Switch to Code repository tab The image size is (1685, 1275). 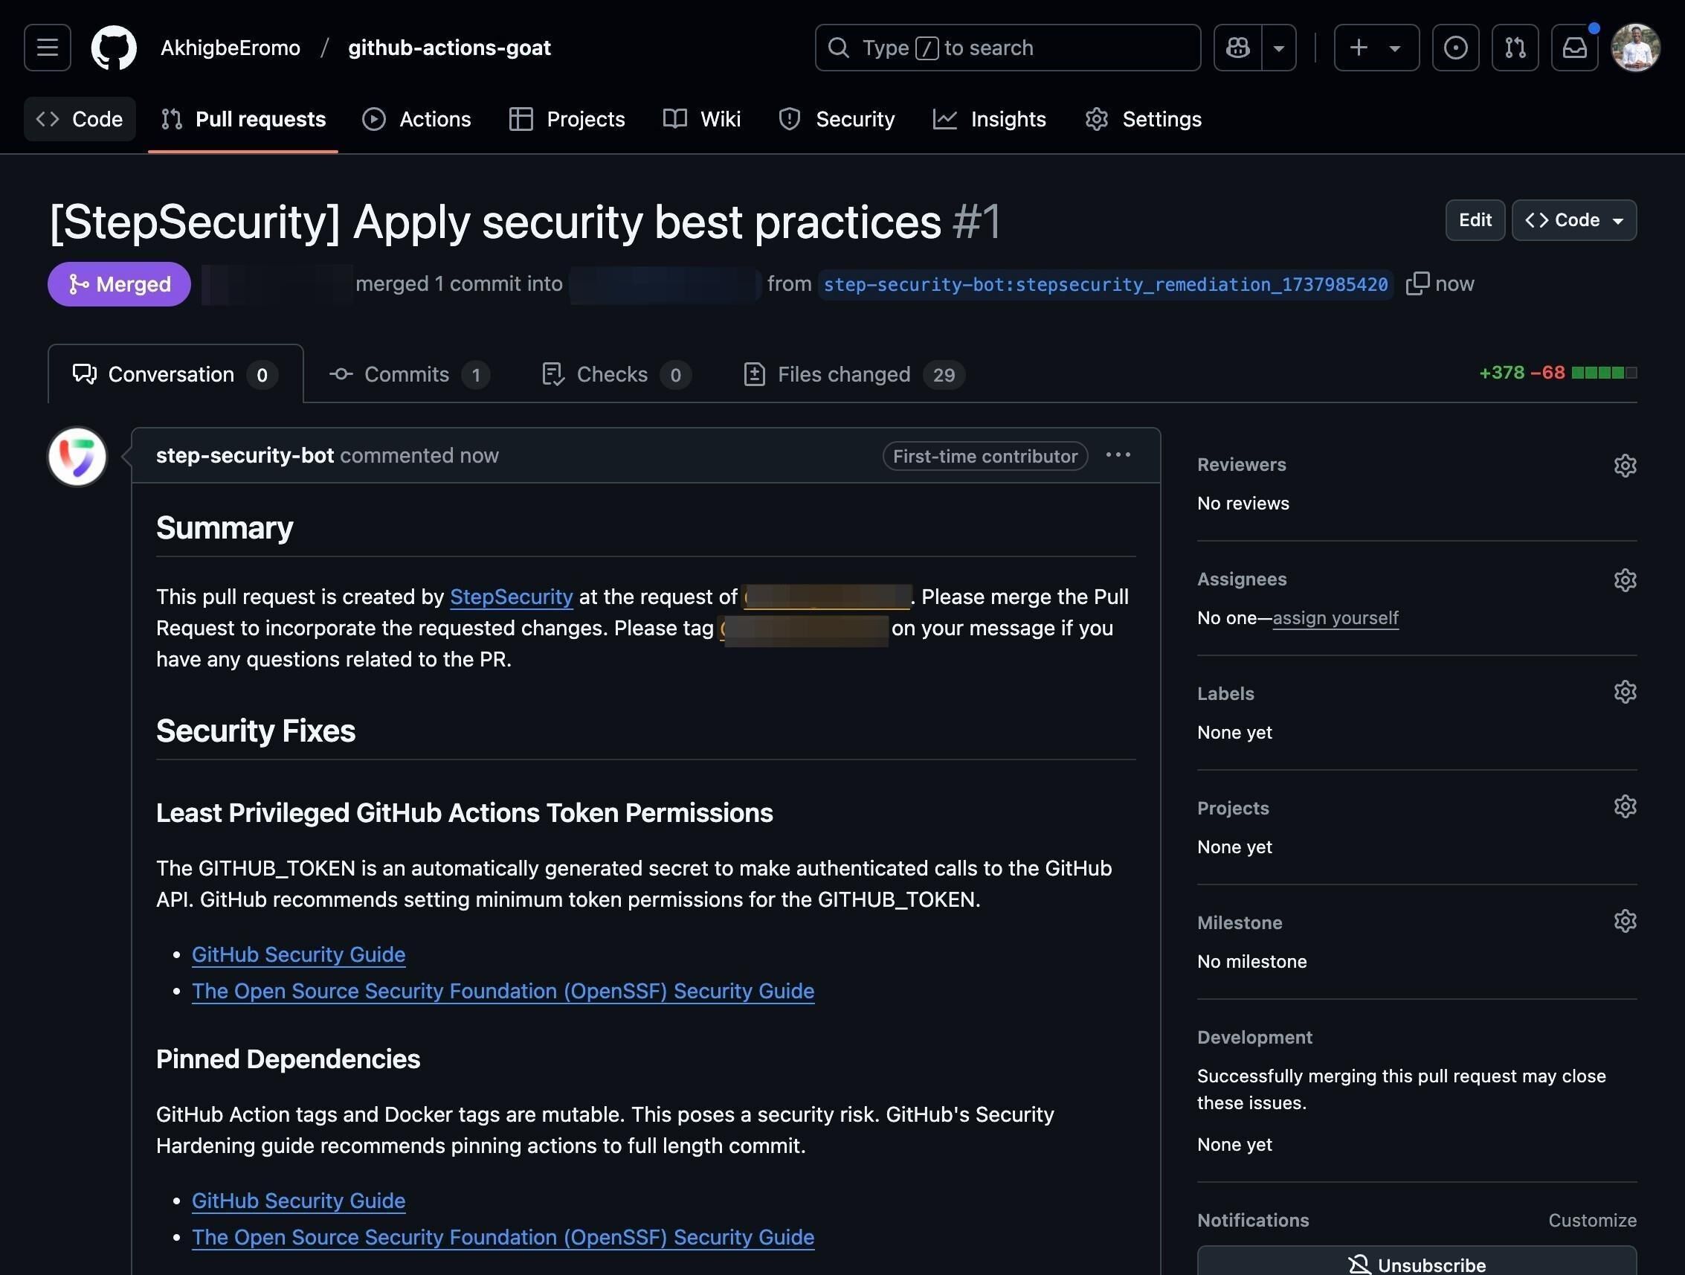pyautogui.click(x=80, y=119)
